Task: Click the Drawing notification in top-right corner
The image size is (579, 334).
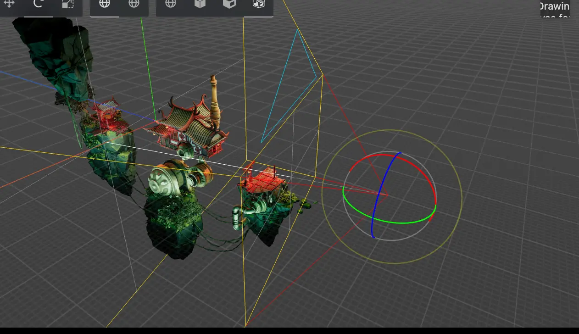Action: (x=554, y=6)
